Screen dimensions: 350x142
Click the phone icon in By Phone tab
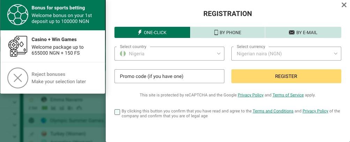pos(216,32)
